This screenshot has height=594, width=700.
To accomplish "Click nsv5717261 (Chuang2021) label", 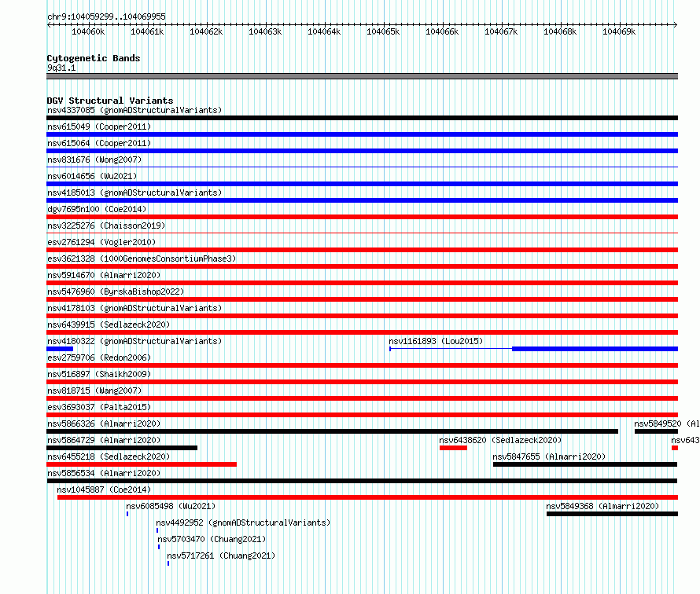I will pos(221,555).
